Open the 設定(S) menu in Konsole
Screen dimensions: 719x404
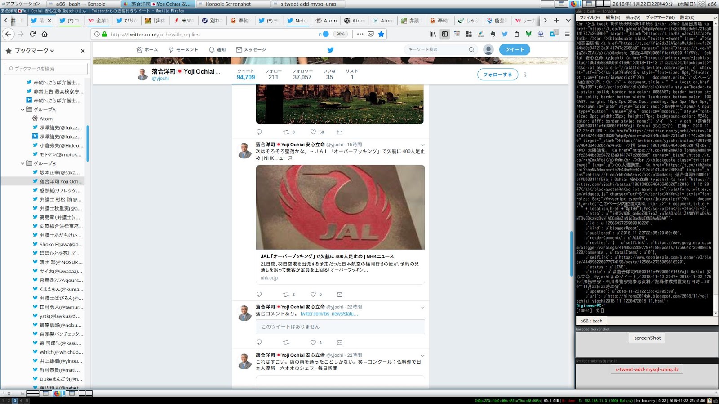point(687,18)
